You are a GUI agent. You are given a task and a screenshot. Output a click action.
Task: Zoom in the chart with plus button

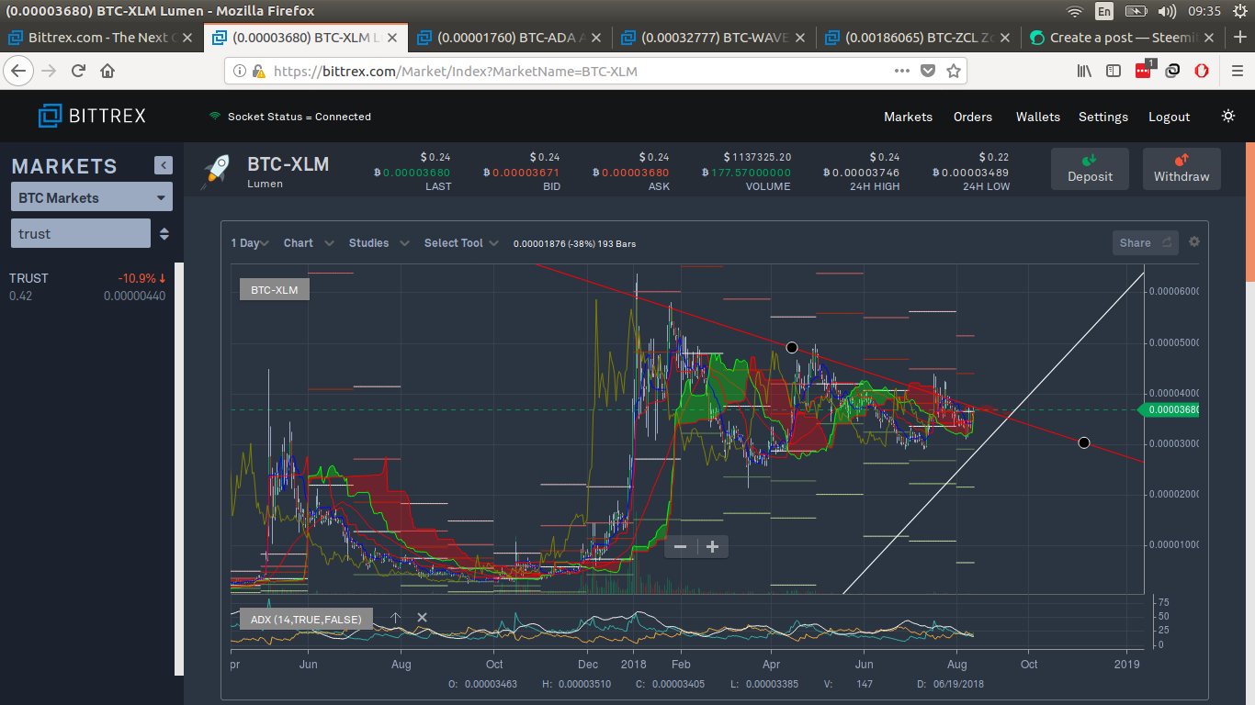click(x=712, y=546)
